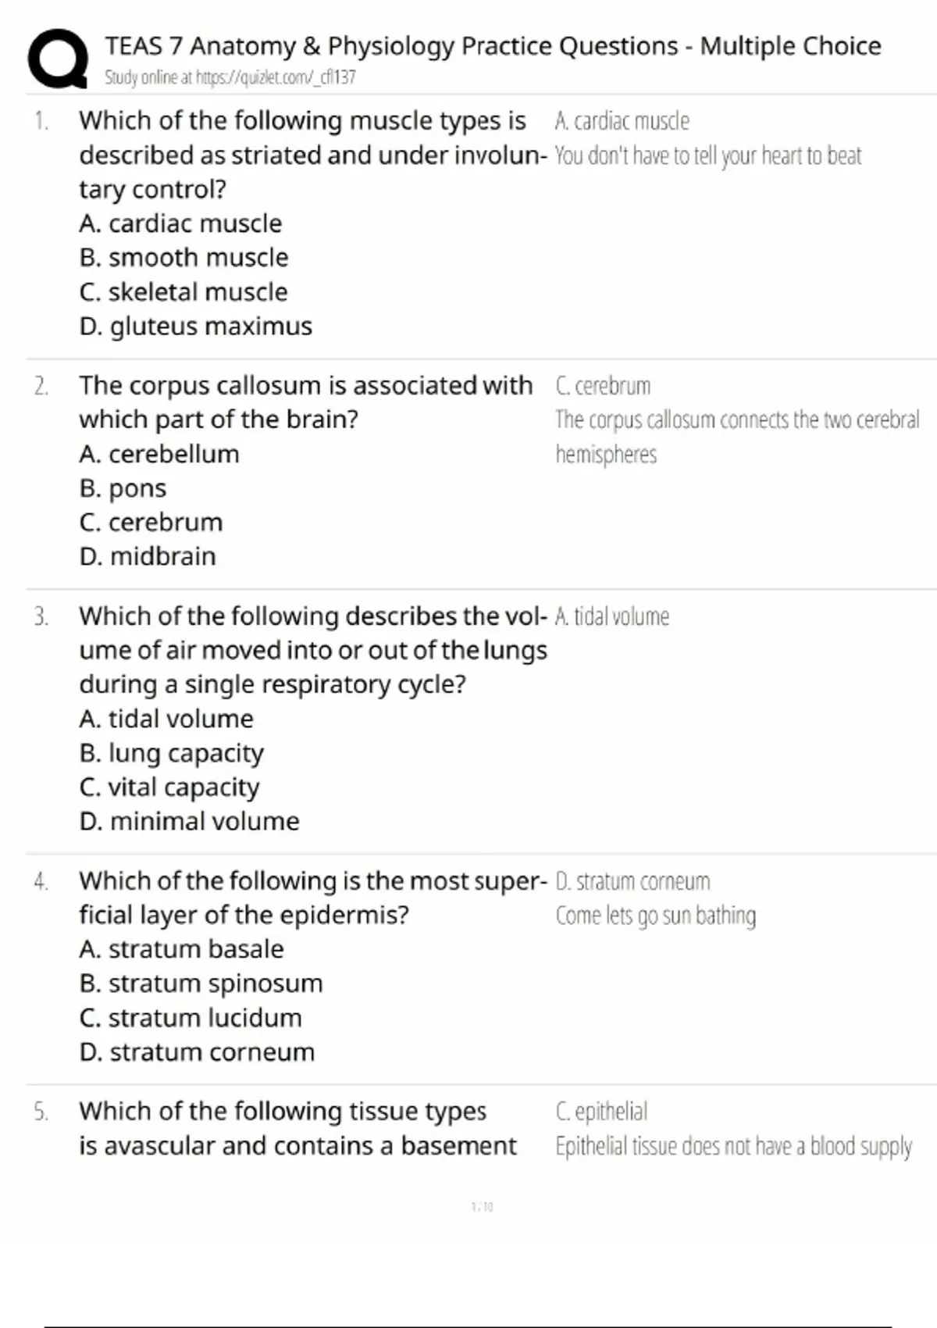Viewport: 937px width, 1328px height.
Task: Select option A. cardiac muscle in question 1
Action: (x=180, y=223)
